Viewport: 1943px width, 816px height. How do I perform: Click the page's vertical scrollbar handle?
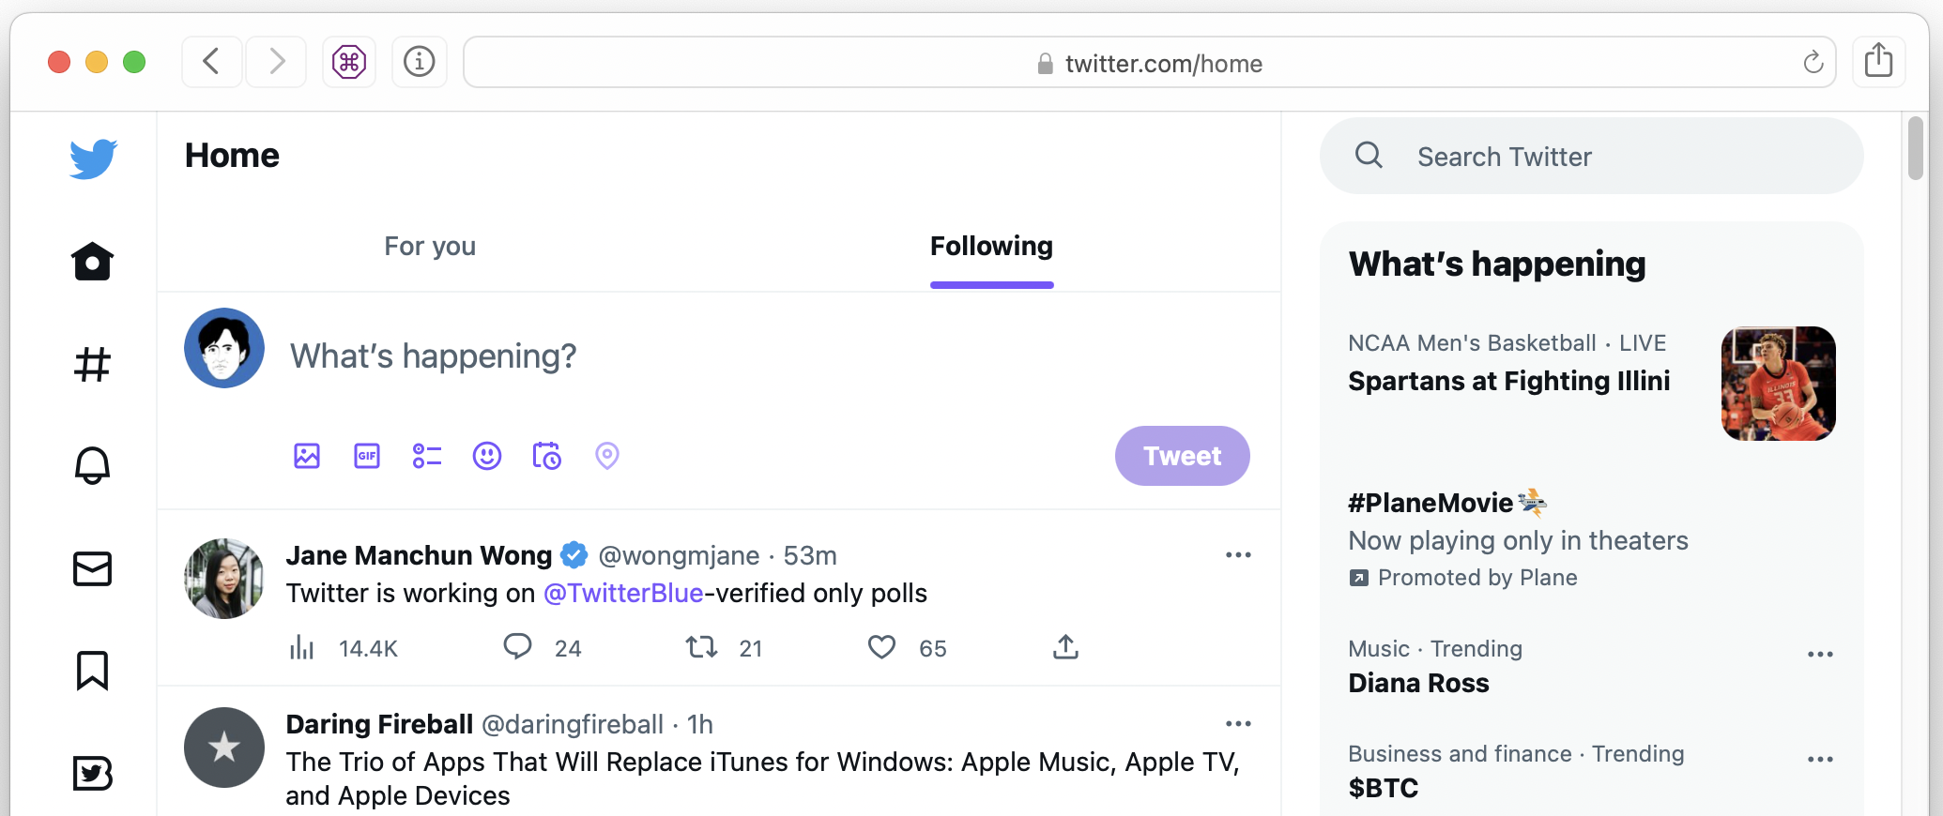[x=1916, y=148]
